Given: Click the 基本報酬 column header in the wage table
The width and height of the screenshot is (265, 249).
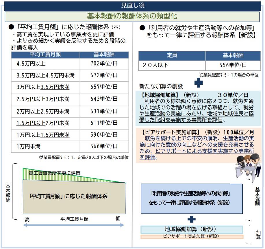Looking at the screenshot, I should [104, 55].
